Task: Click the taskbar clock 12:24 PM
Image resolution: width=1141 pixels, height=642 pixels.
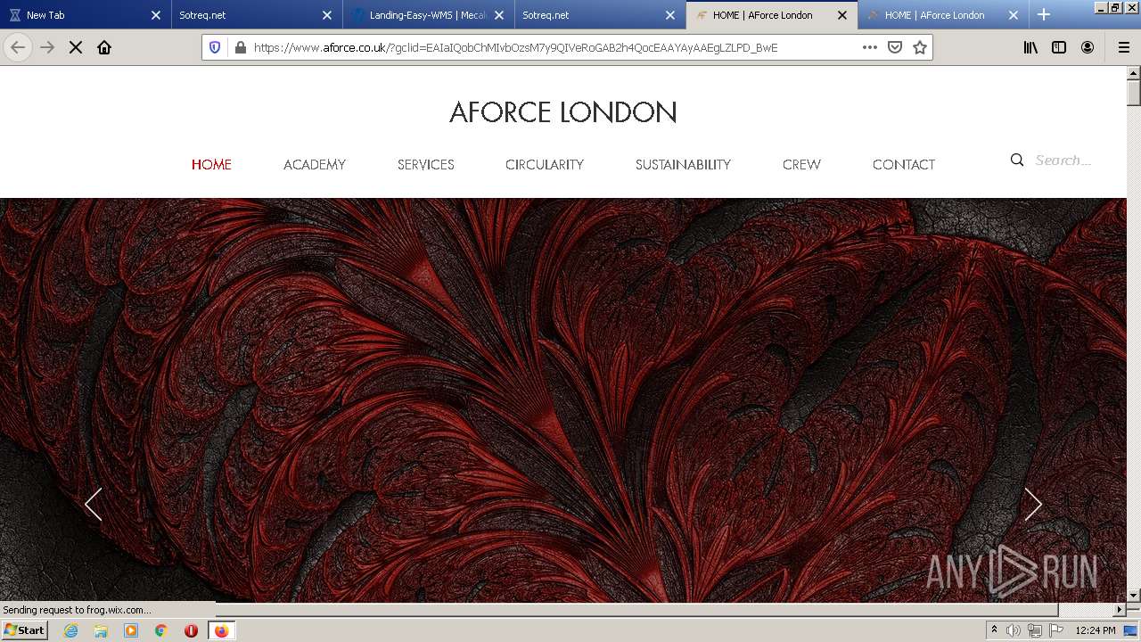Action: coord(1096,630)
